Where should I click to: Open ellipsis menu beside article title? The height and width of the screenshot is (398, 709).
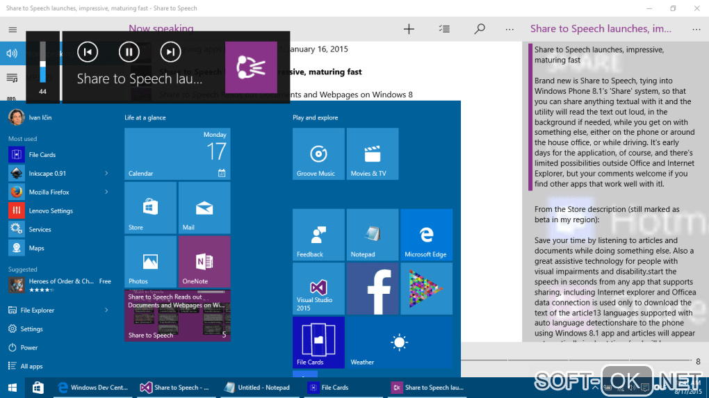coord(696,29)
